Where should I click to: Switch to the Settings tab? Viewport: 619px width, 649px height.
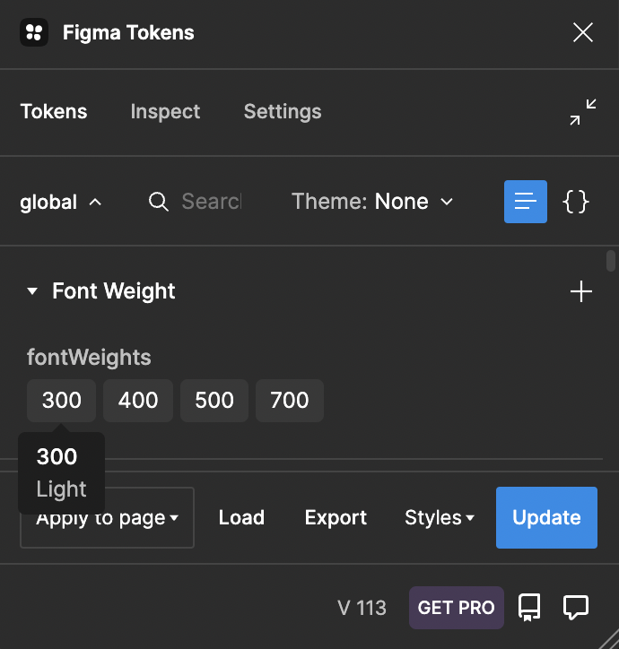[x=283, y=112]
